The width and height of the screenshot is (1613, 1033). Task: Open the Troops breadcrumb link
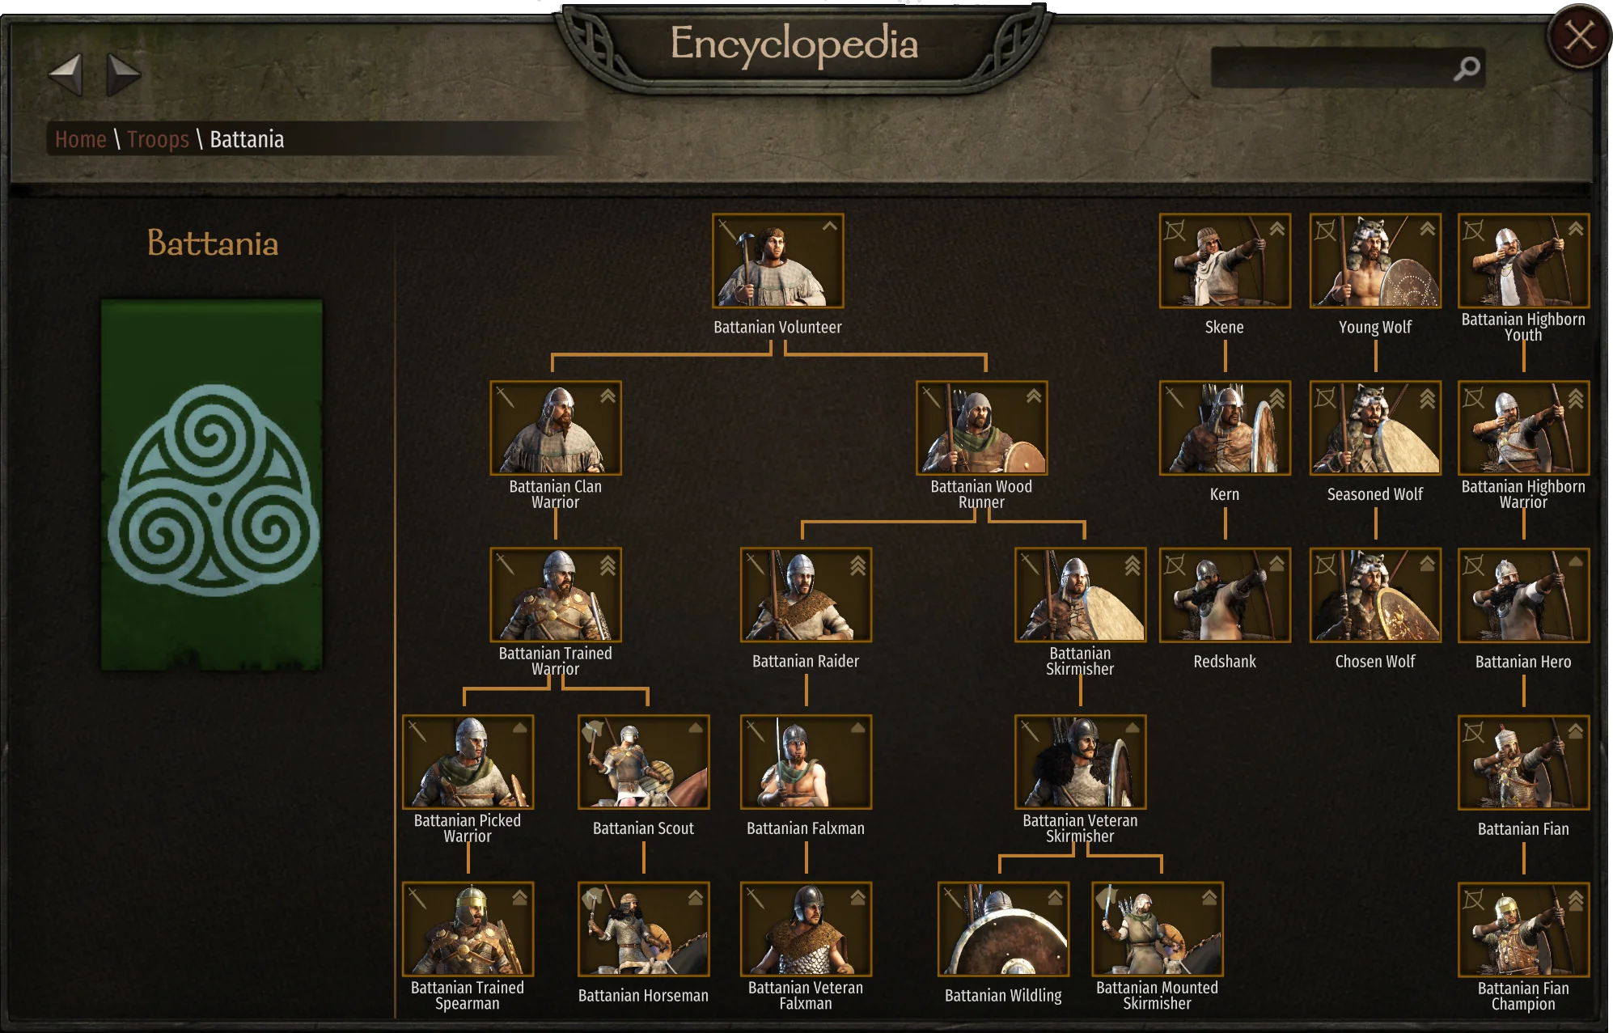click(x=158, y=139)
